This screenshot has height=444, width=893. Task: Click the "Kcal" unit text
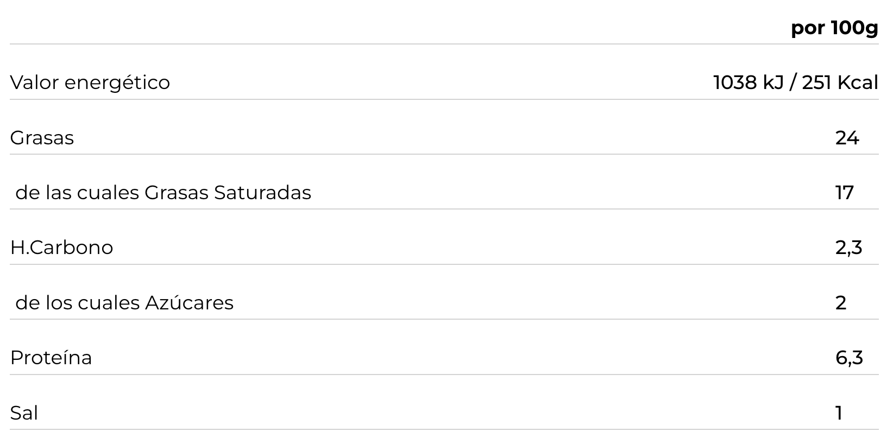tap(858, 83)
